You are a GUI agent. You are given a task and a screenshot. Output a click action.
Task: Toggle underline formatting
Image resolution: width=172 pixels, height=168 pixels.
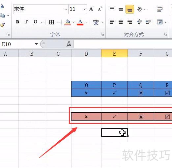click(35, 22)
